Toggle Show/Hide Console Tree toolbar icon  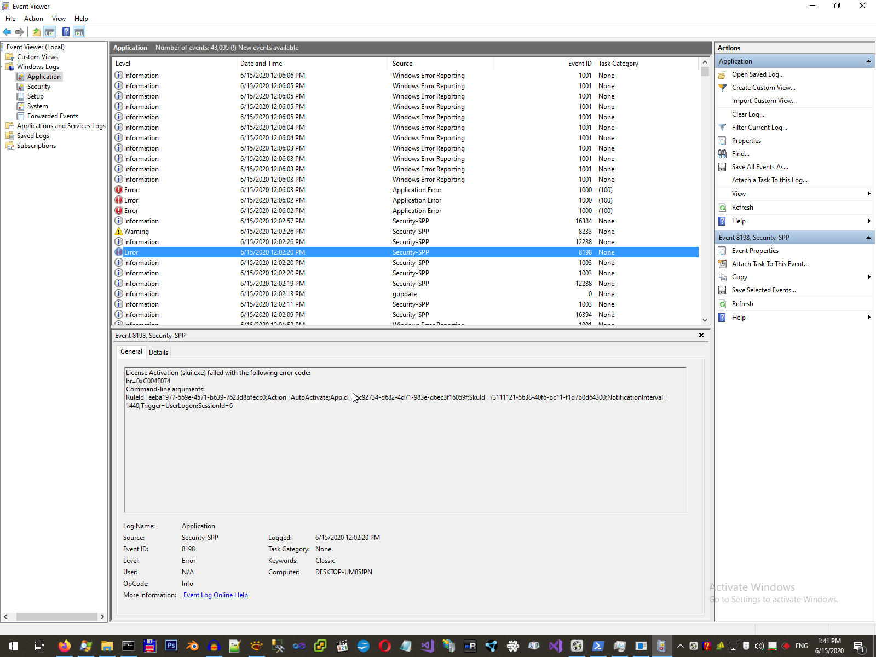49,32
